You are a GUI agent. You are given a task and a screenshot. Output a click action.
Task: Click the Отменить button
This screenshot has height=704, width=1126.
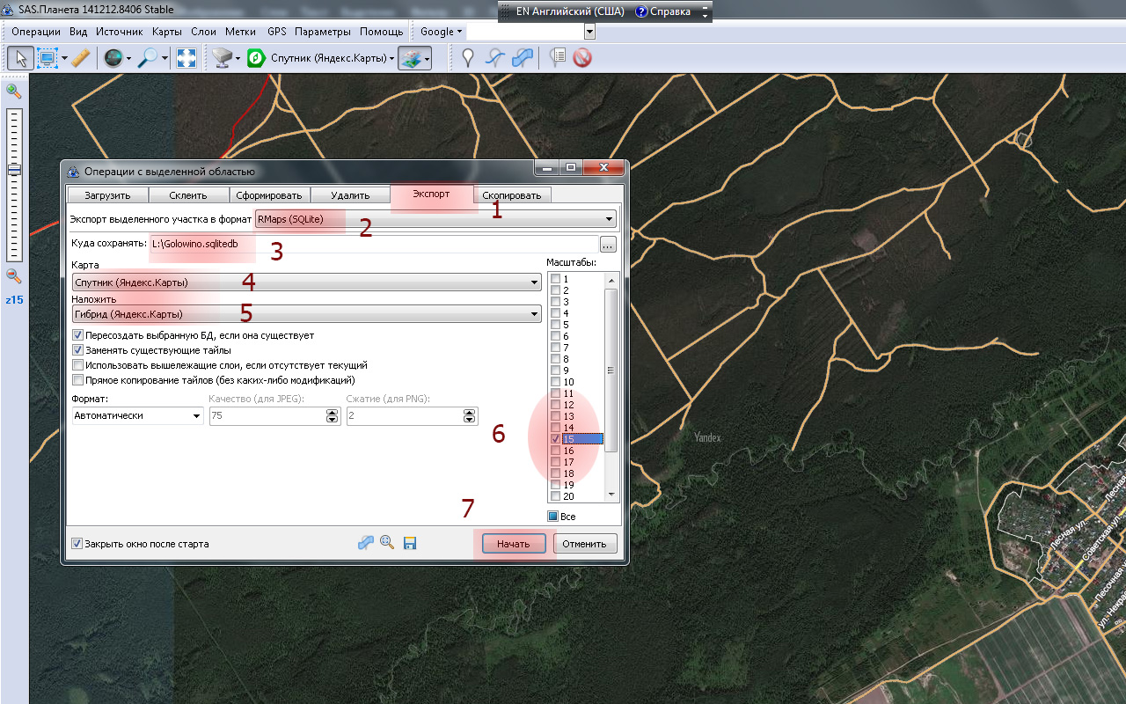coord(585,544)
